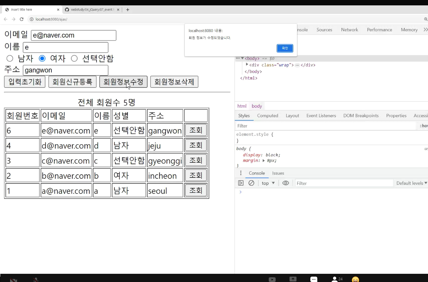The image size is (428, 282).
Task: Open a new browser tab
Action: 128,10
